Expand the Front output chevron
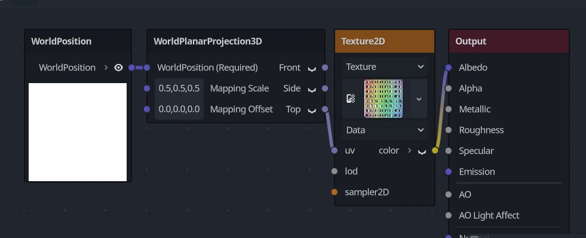 [312, 69]
